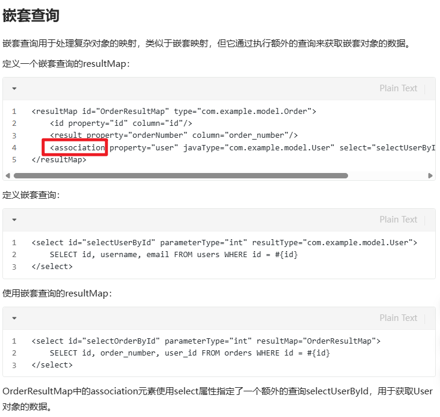The height and width of the screenshot is (417, 440).
Task: Open Plain Text language selector of selectUserById block
Action: 398,220
